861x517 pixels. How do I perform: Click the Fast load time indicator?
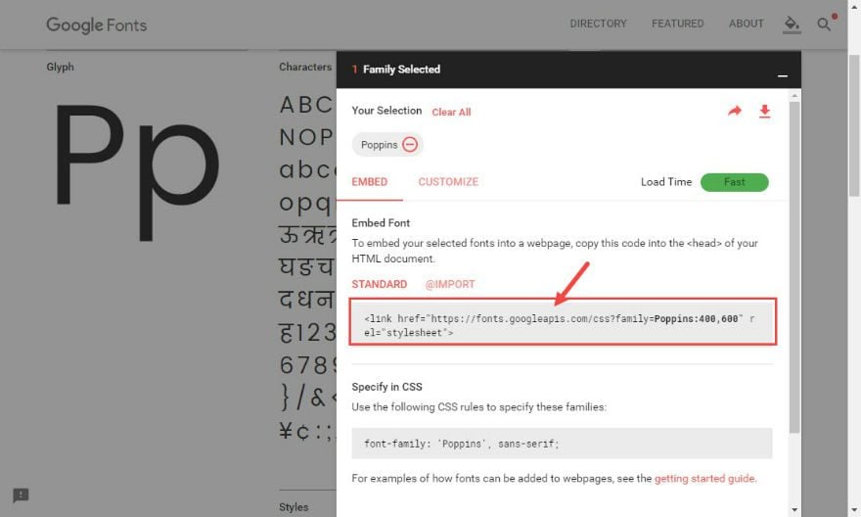pyautogui.click(x=734, y=182)
